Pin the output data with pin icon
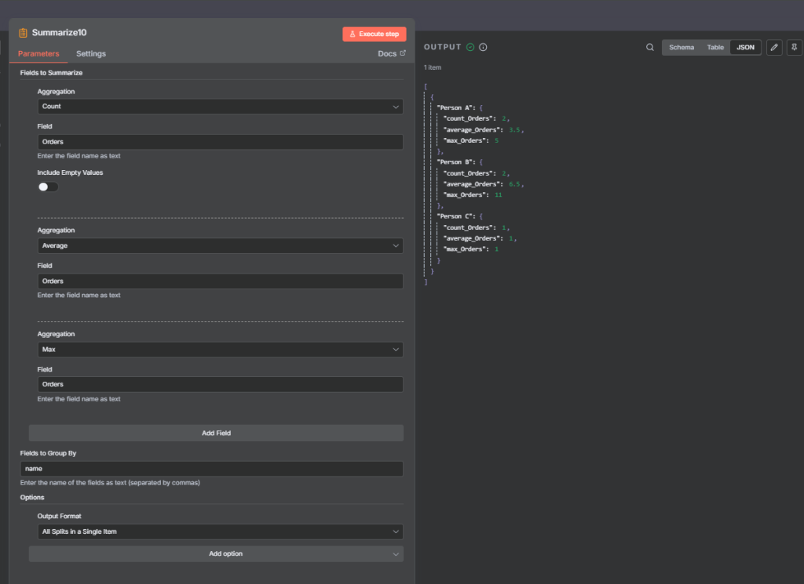Image resolution: width=804 pixels, height=584 pixels. click(794, 47)
